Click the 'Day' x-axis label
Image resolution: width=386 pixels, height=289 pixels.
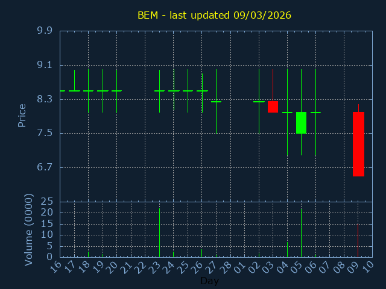click(209, 281)
